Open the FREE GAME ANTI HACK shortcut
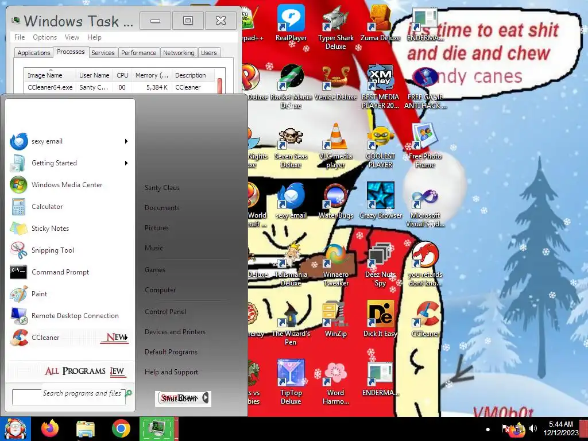The width and height of the screenshot is (588, 441). [425, 87]
